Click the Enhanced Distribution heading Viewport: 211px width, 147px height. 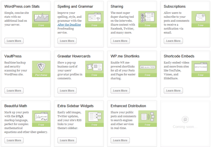(x=128, y=106)
